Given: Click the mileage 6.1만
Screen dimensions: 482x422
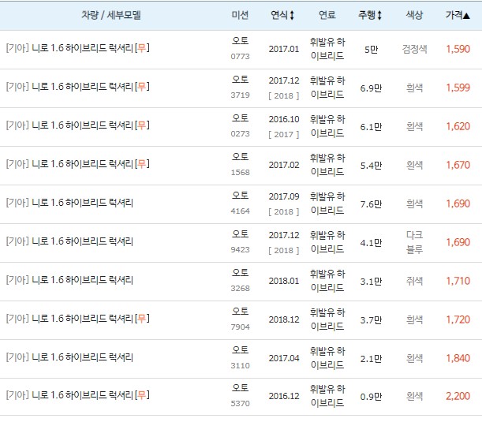Looking at the screenshot, I should (x=371, y=127).
